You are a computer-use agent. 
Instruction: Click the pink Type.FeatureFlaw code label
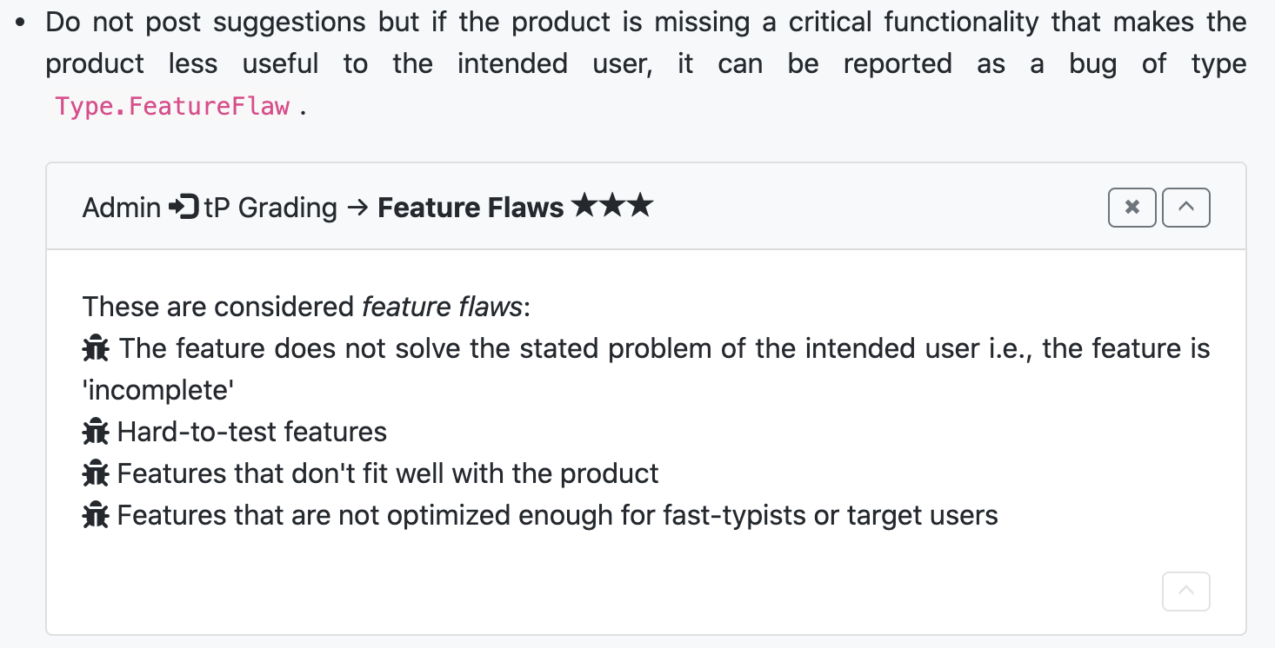(172, 107)
